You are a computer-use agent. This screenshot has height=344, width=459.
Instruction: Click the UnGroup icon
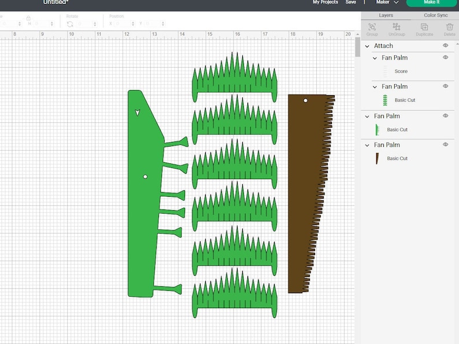pyautogui.click(x=397, y=27)
